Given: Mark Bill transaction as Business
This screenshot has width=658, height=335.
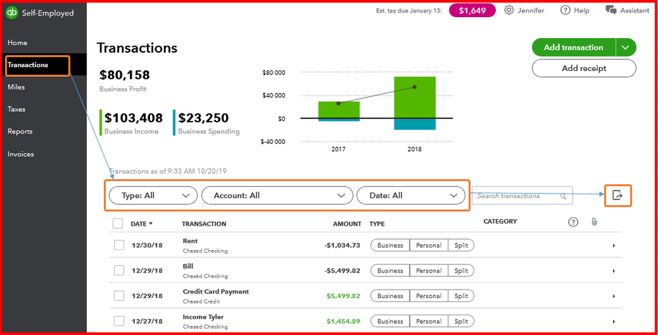Looking at the screenshot, I should [x=390, y=271].
